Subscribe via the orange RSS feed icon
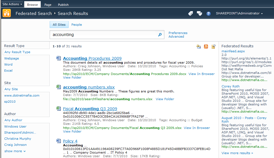The image size is (274, 158). coord(206,46)
